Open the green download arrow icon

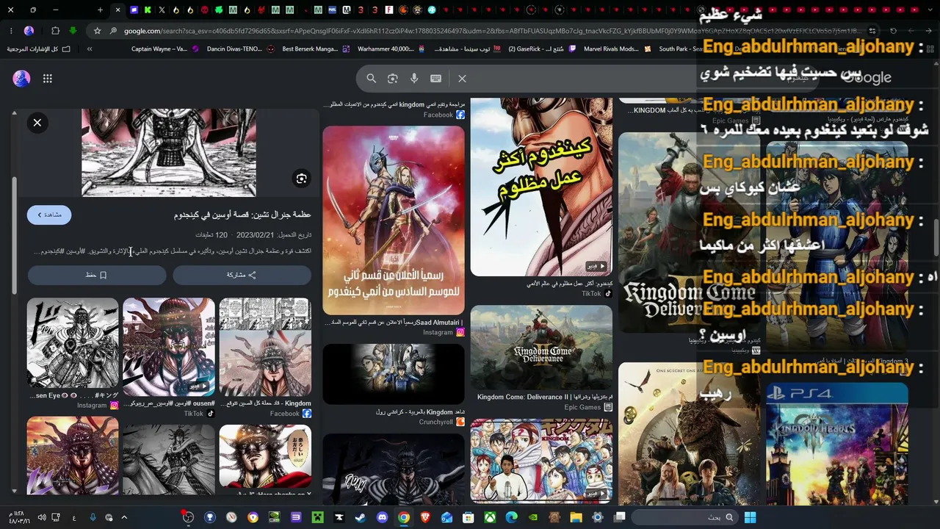click(x=73, y=31)
